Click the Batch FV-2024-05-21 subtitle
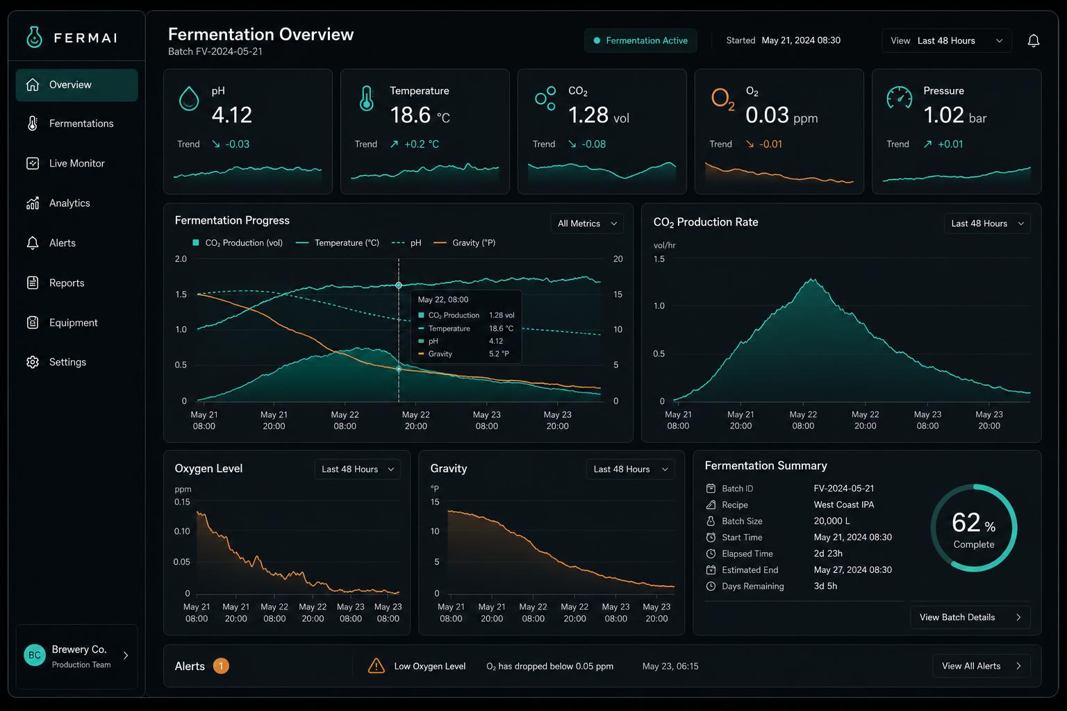1067x711 pixels. (x=215, y=51)
